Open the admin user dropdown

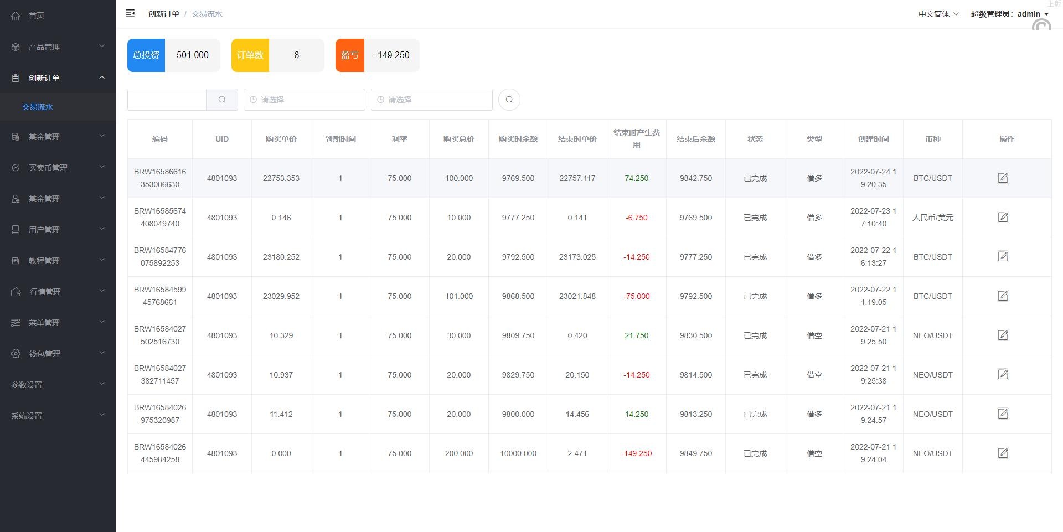click(1009, 14)
